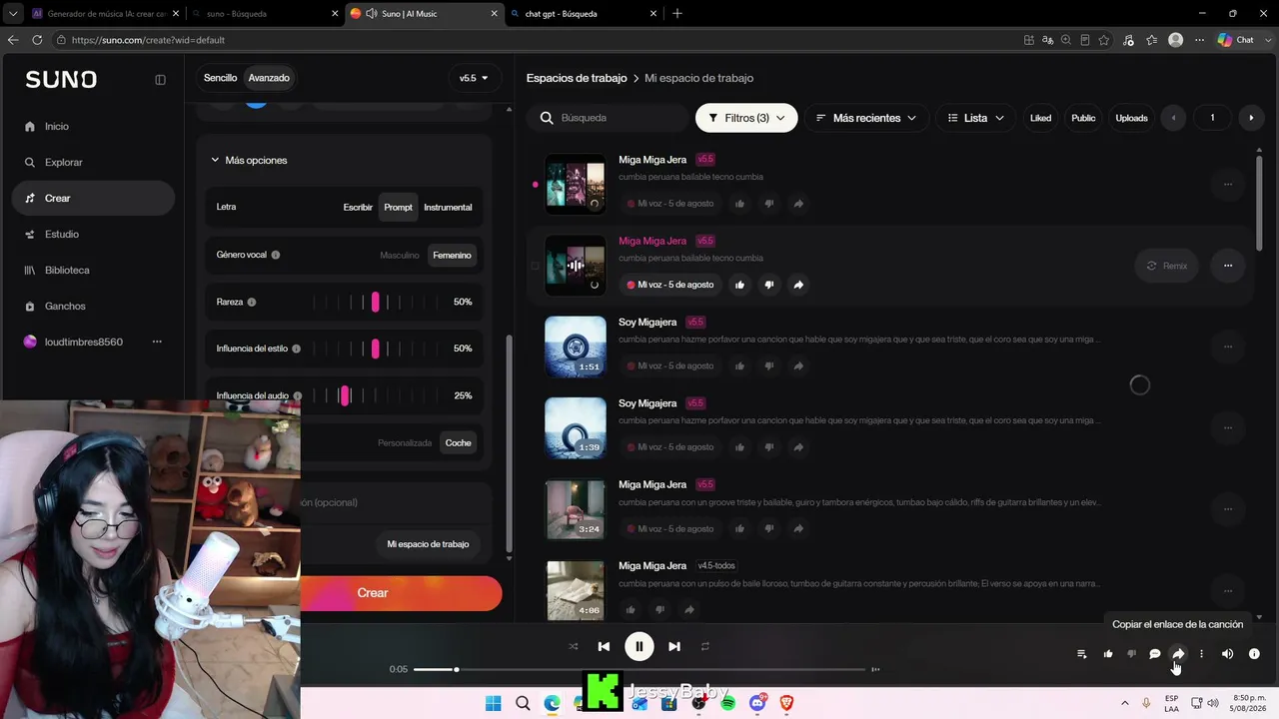Open the Mi espacio de trabajo workspace selector

(x=428, y=544)
